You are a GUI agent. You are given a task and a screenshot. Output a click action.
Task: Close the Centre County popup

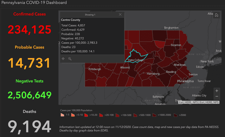(x=120, y=14)
